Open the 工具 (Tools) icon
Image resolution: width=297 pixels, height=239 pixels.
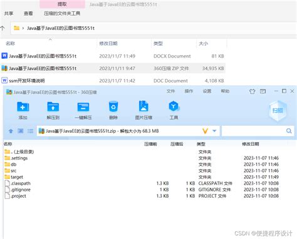174,106
